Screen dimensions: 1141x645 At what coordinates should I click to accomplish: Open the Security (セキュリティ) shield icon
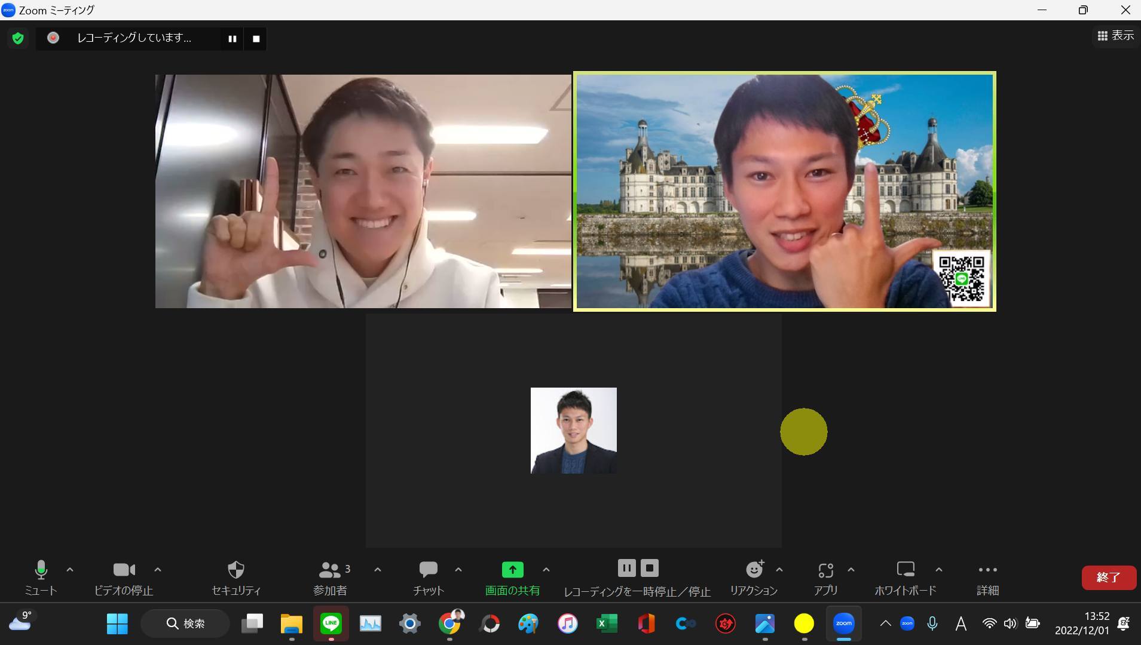(x=236, y=570)
